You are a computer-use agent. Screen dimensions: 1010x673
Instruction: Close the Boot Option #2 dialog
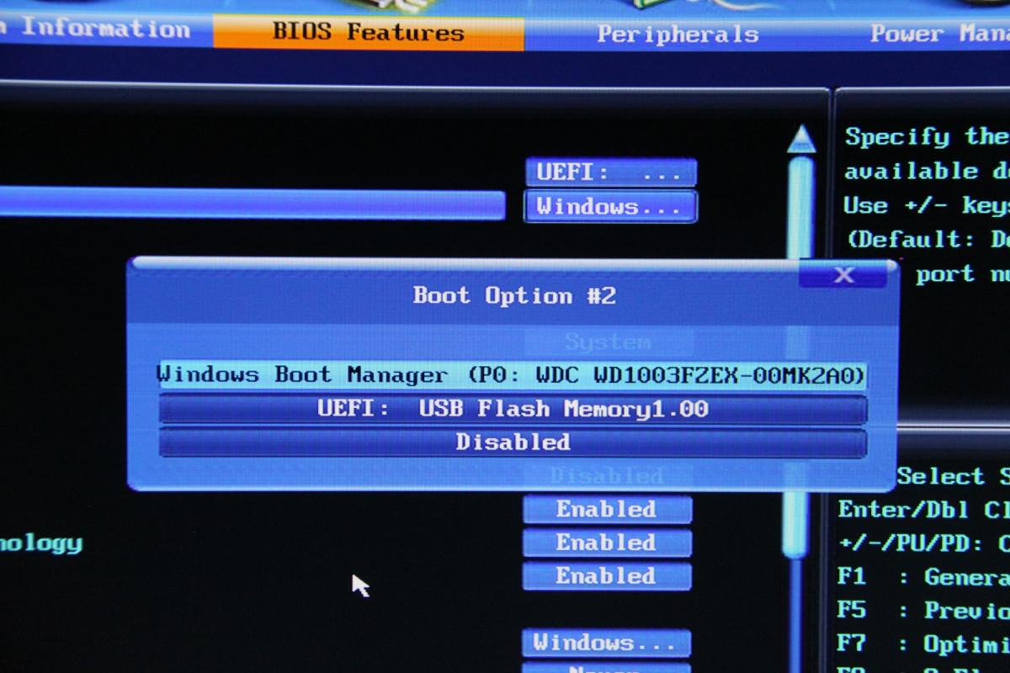pyautogui.click(x=843, y=274)
